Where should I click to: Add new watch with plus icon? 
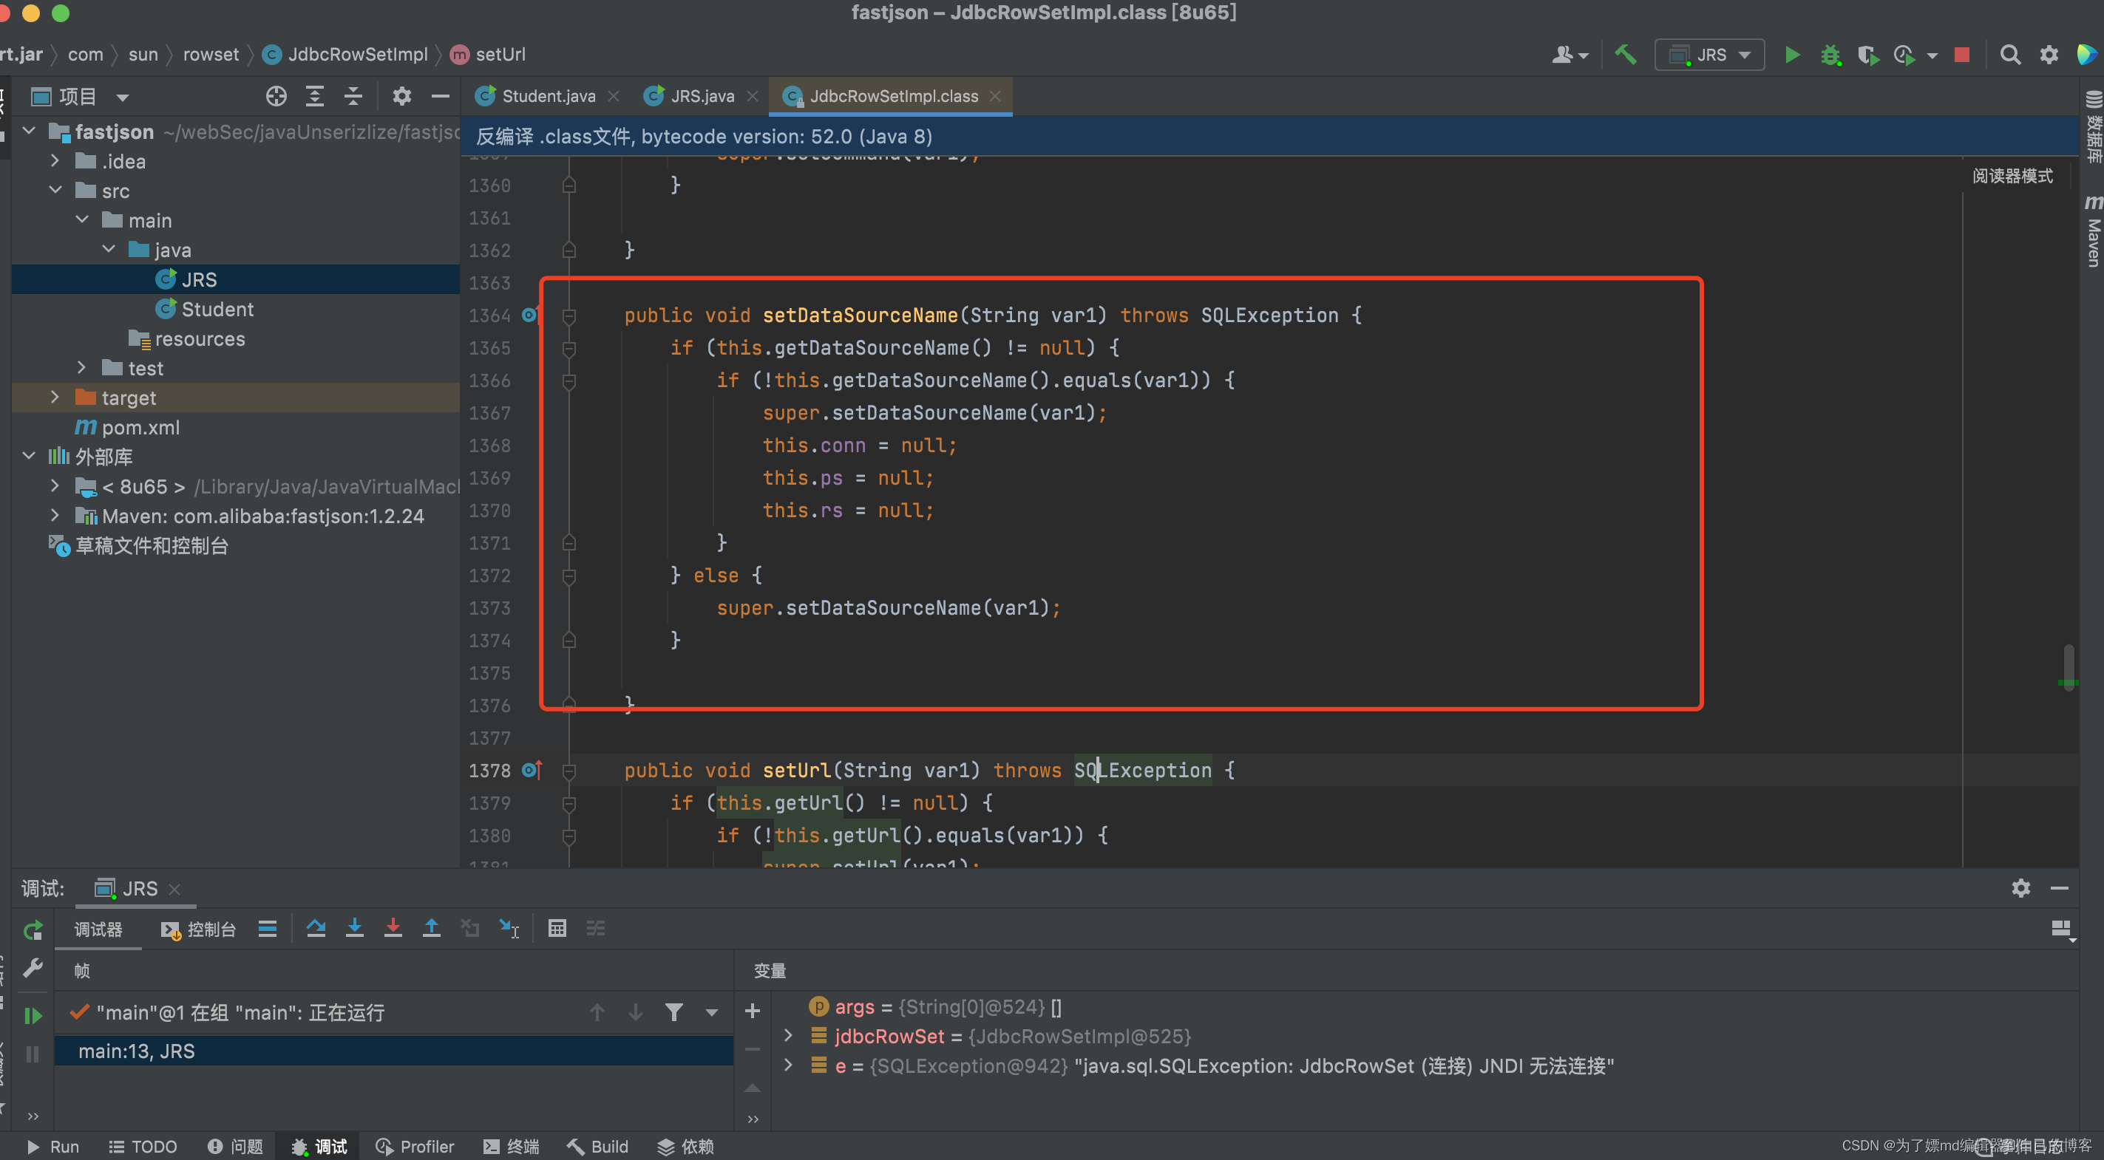click(753, 1011)
